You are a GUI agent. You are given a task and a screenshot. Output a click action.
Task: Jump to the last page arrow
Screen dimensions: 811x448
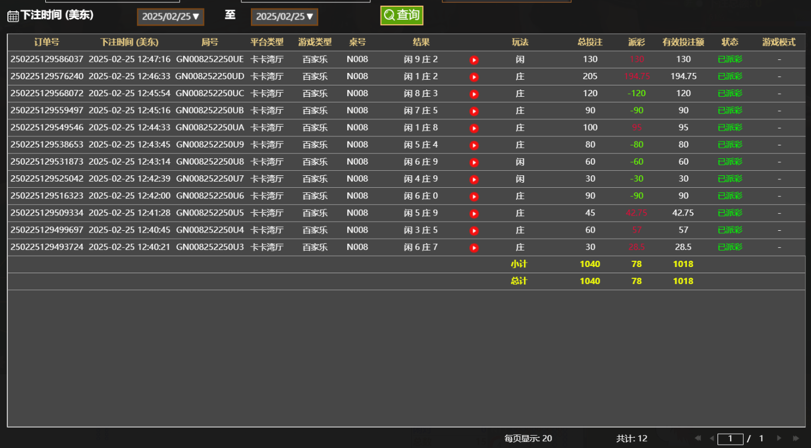click(796, 438)
